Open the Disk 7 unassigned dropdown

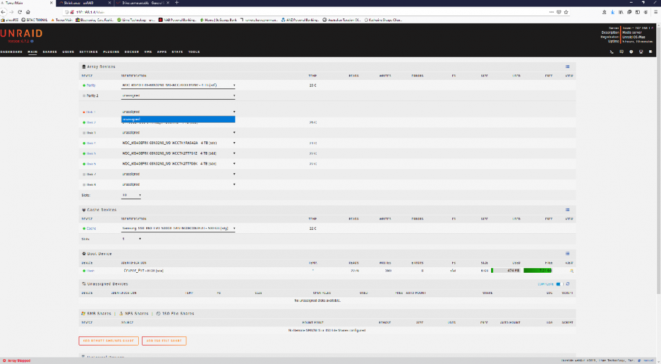pyautogui.click(x=178, y=174)
